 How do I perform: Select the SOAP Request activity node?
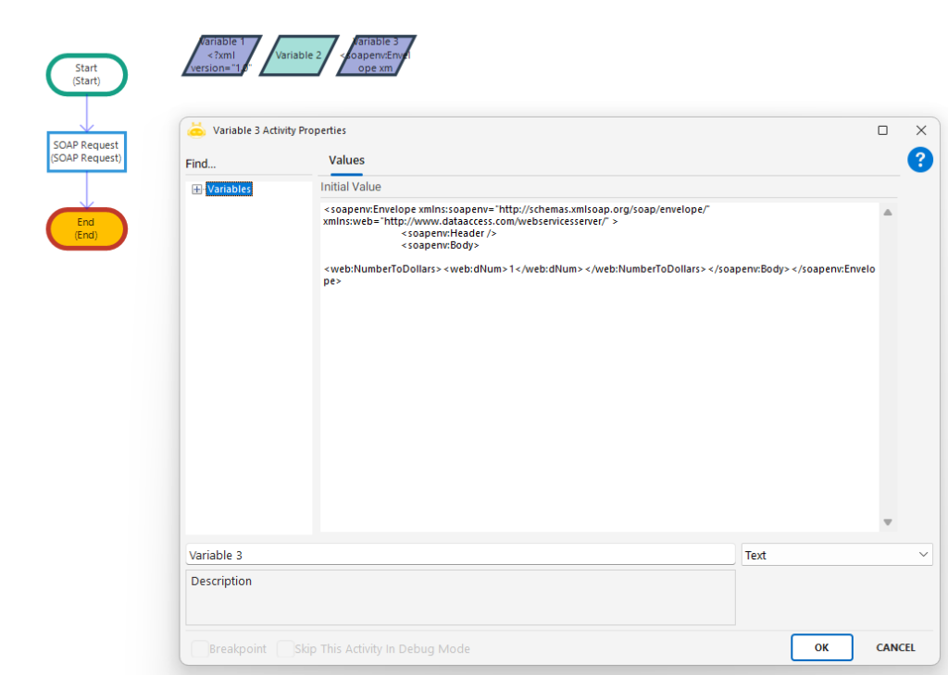tap(86, 152)
